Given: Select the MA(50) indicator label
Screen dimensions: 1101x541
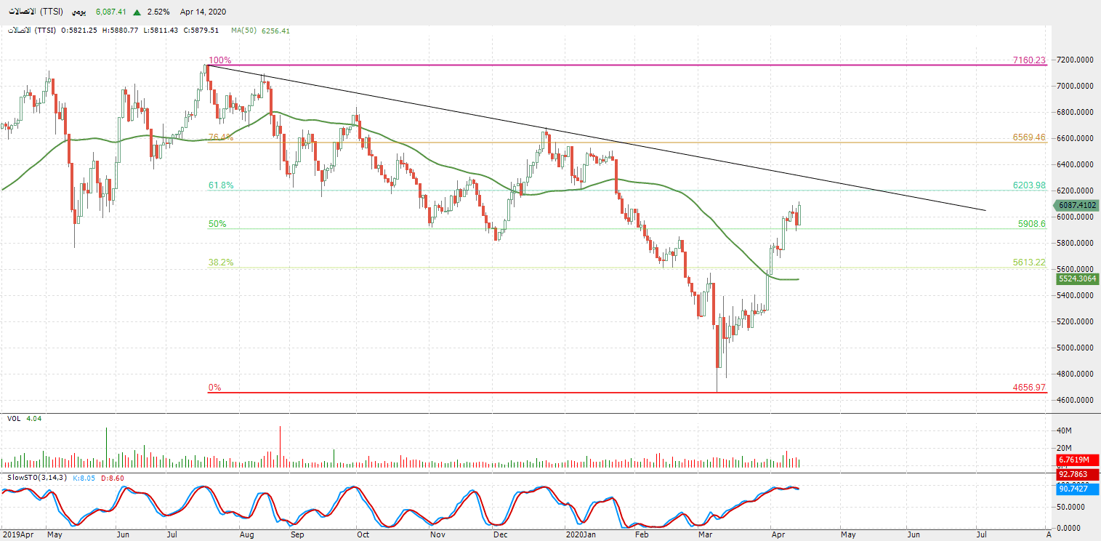Looking at the screenshot, I should (x=245, y=31).
